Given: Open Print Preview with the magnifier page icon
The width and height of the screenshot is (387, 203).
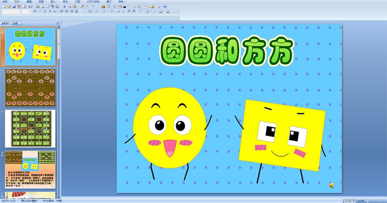Looking at the screenshot, I should tap(43, 7).
